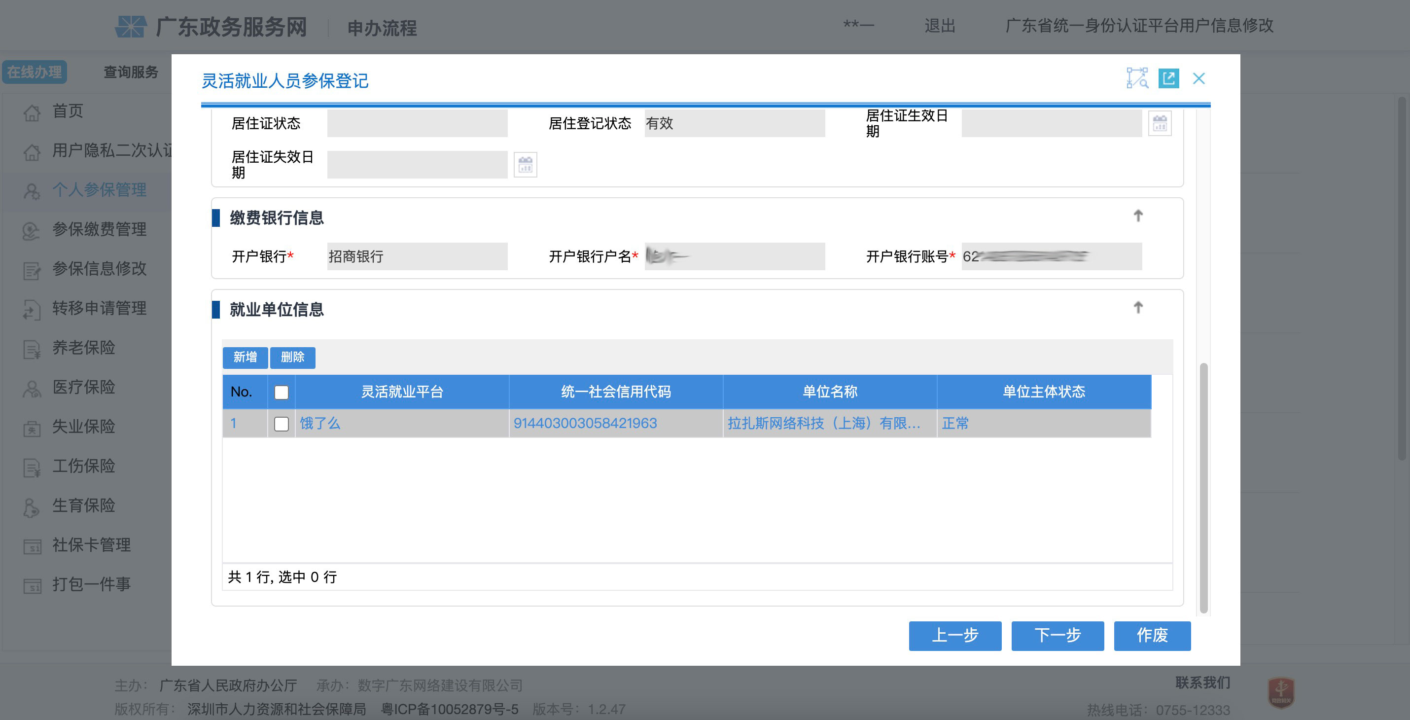Open 社保卡管理 from the sidebar
This screenshot has height=720, width=1410.
[x=91, y=545]
